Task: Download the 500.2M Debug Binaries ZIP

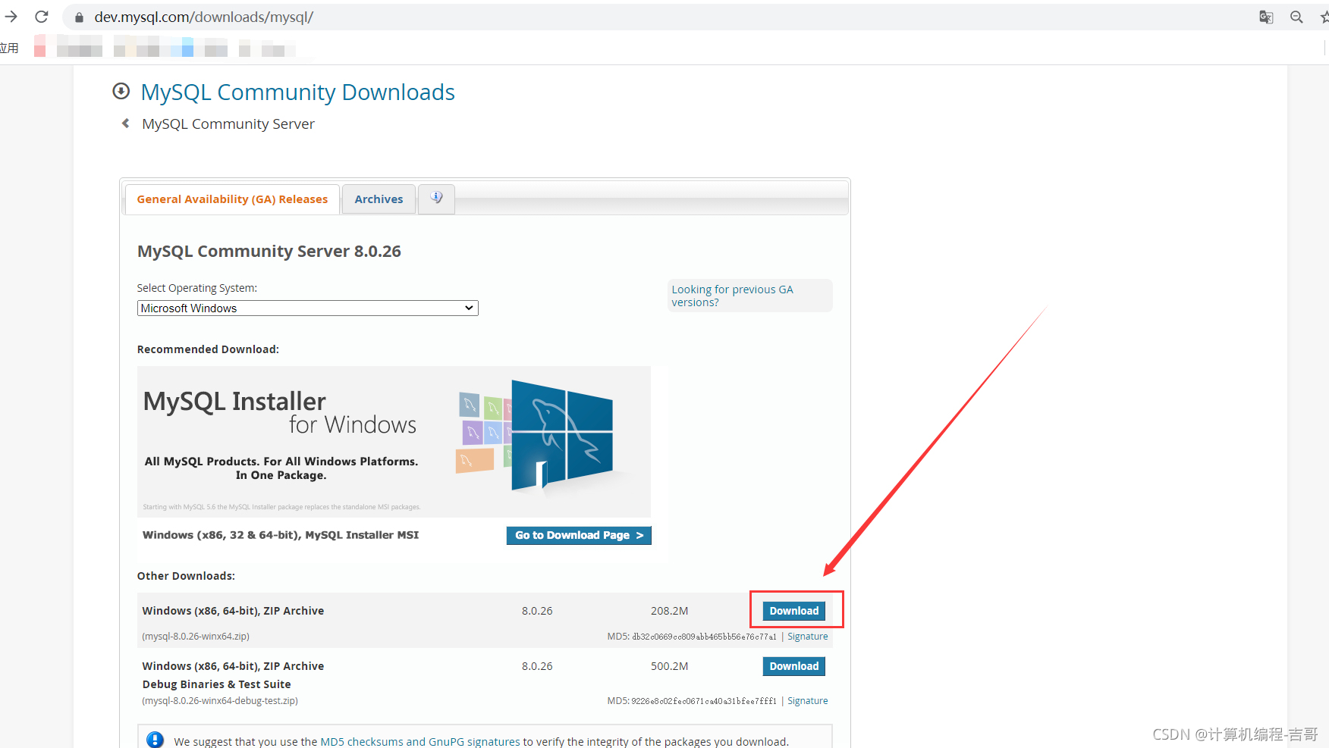Action: [x=794, y=666]
